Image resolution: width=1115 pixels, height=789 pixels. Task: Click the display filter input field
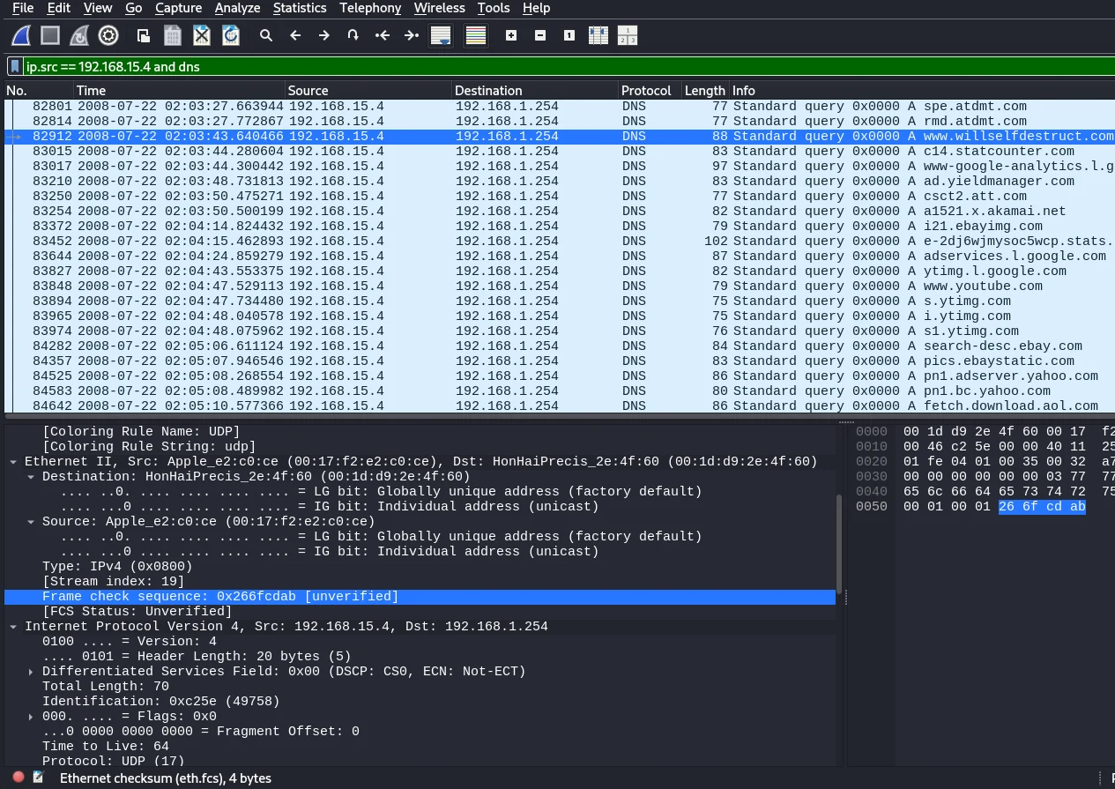[x=569, y=66]
